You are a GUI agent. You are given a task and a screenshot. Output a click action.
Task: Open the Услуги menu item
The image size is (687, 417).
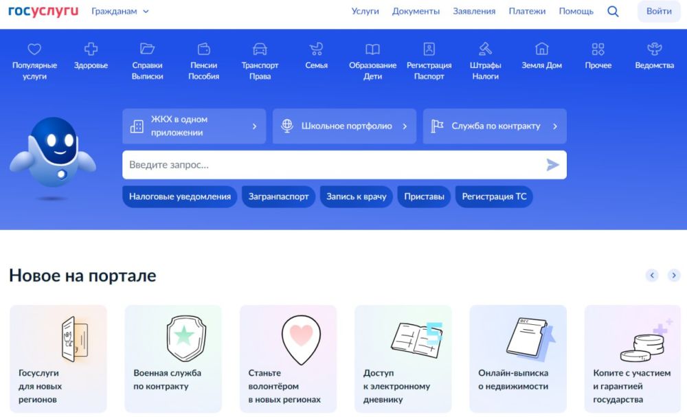(x=365, y=12)
